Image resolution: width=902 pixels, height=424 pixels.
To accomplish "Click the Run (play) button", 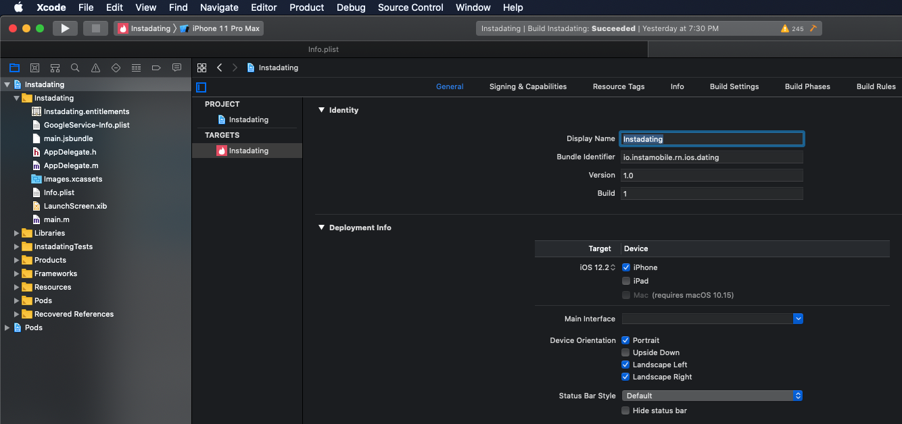I will [65, 28].
